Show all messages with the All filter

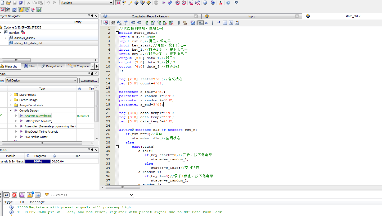coord(6,195)
